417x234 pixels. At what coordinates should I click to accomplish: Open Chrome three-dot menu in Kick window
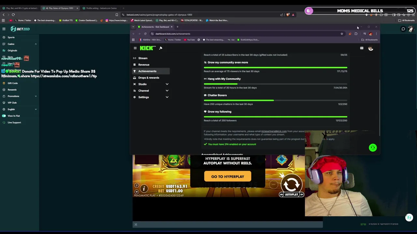tap(376, 34)
